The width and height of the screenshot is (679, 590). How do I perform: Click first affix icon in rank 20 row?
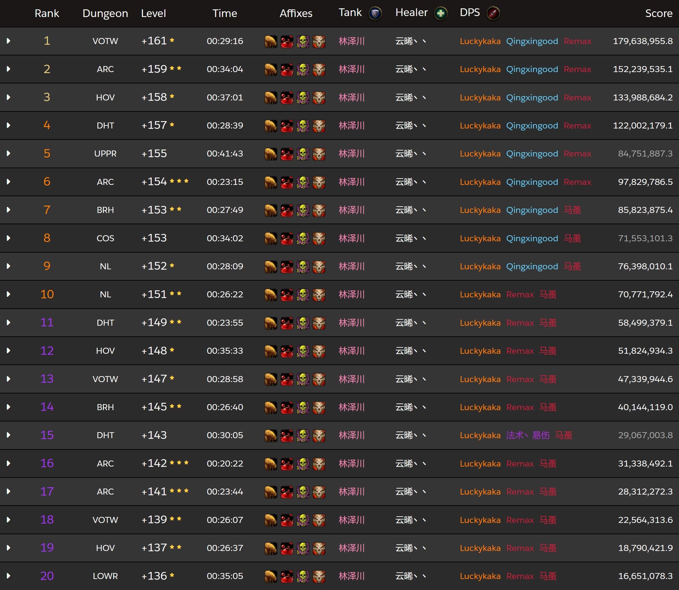[x=271, y=576]
